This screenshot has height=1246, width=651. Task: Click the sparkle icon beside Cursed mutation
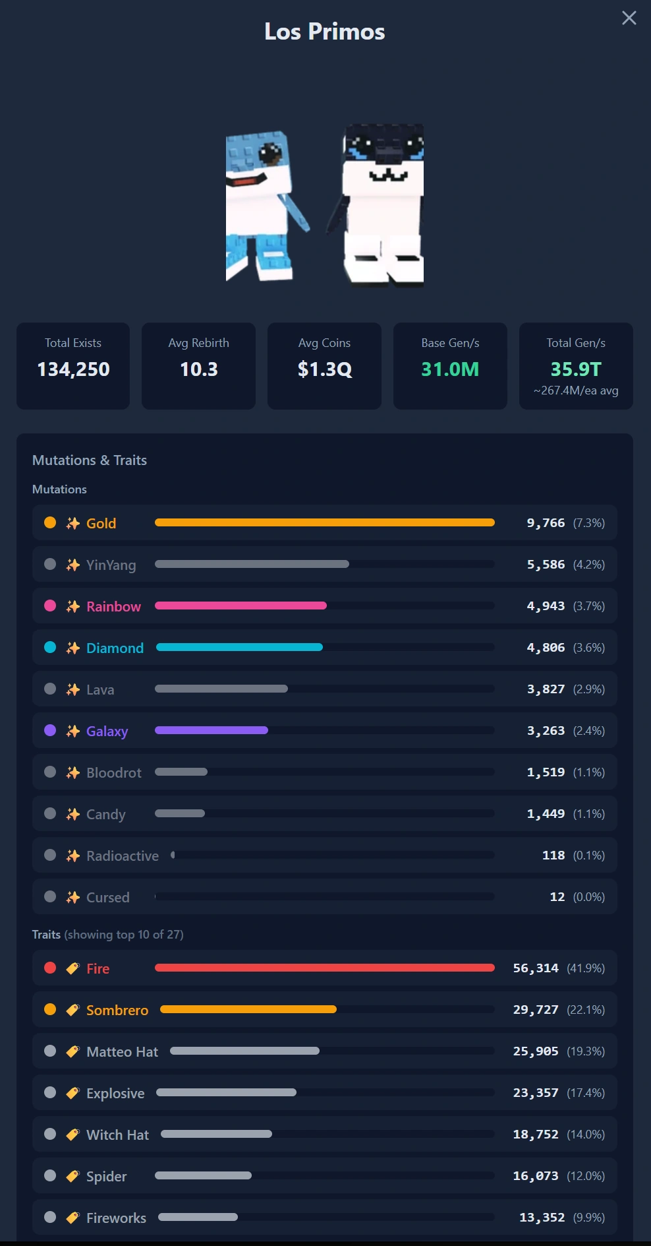73,898
